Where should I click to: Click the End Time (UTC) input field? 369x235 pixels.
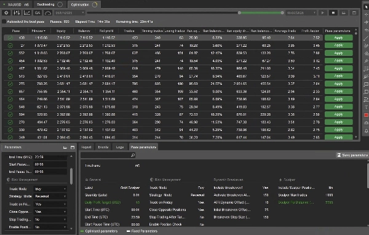coord(50,157)
